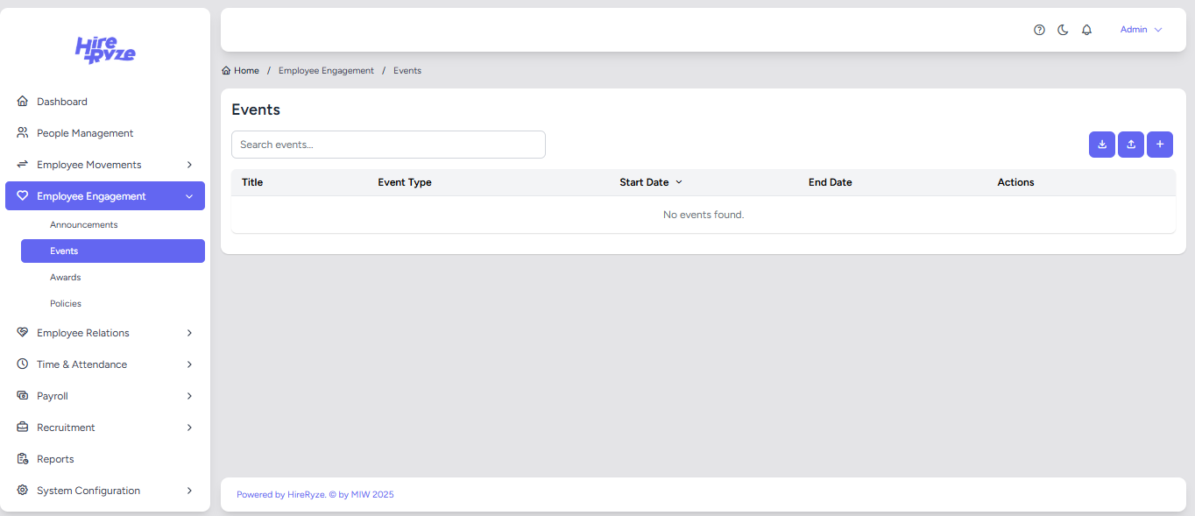The width and height of the screenshot is (1195, 516).
Task: Open the Reports page from sidebar
Action: click(55, 459)
